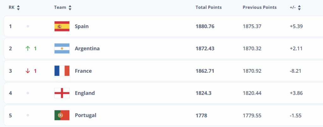Click the grey dot beside Spain's rank
The image size is (323, 127).
[x=28, y=26]
